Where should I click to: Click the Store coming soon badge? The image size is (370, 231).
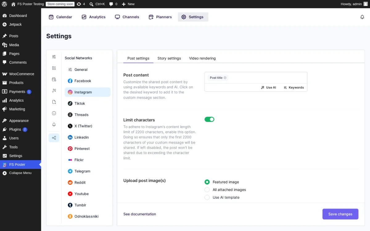[60, 4]
